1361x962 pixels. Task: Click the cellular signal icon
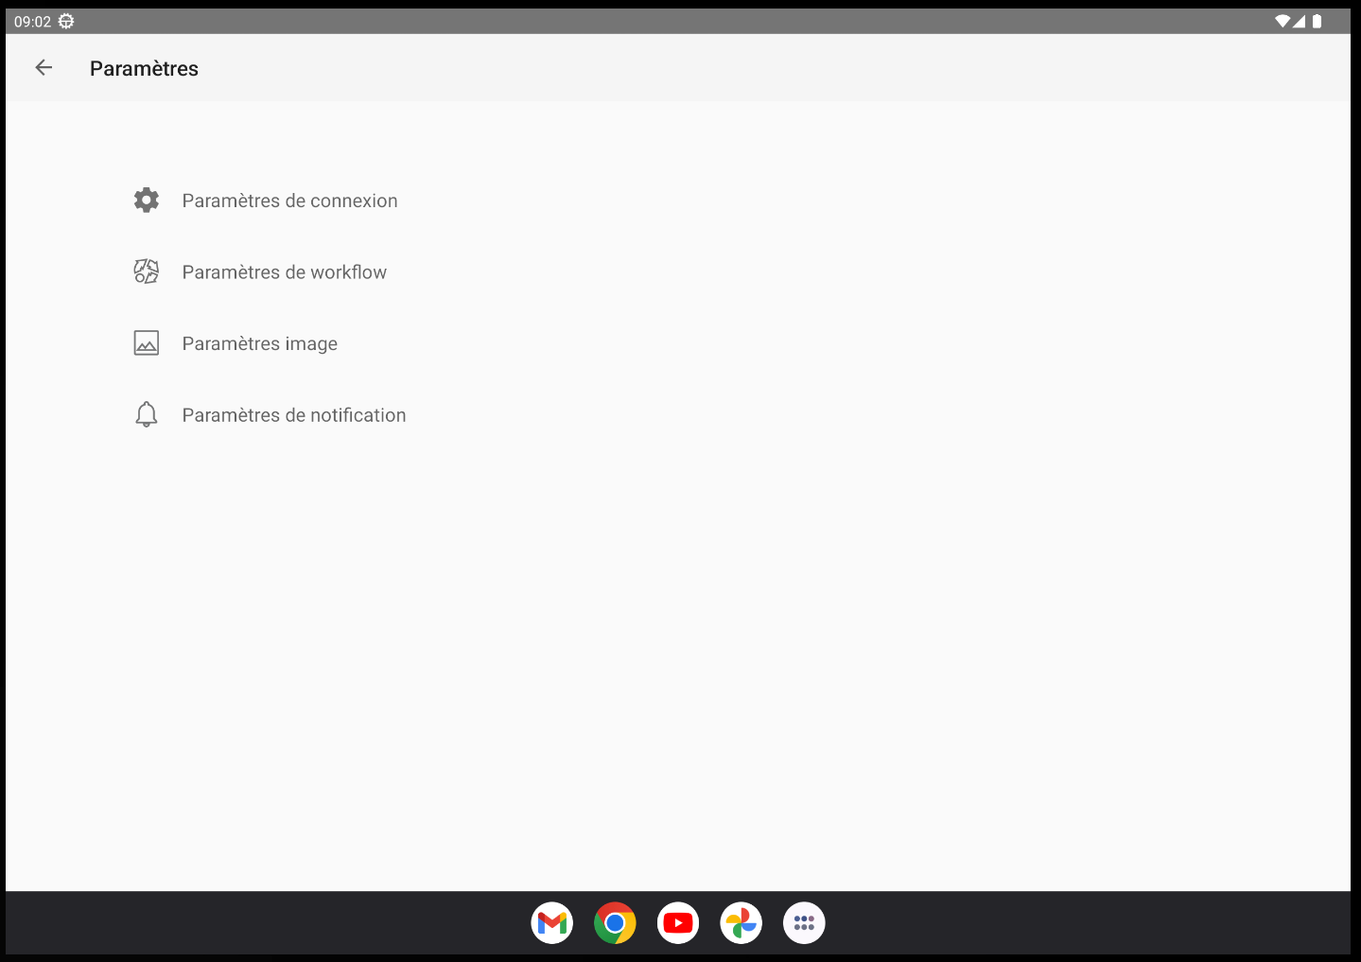click(x=1300, y=21)
